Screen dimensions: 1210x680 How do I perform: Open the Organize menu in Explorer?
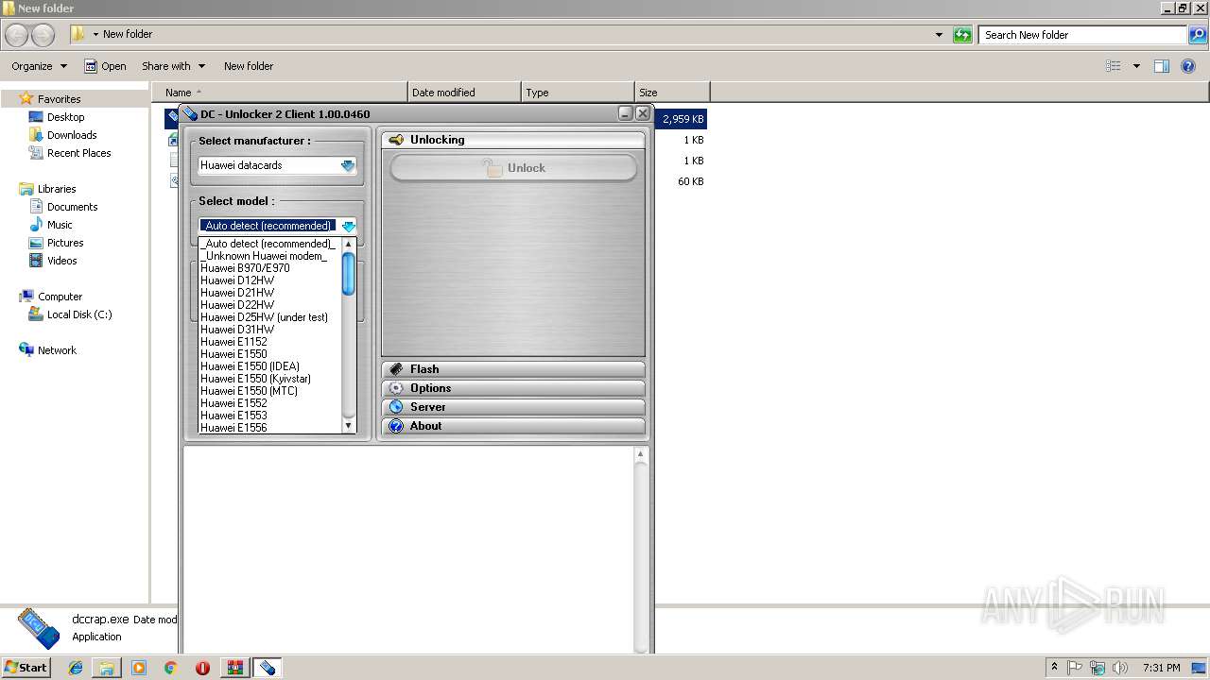point(39,66)
